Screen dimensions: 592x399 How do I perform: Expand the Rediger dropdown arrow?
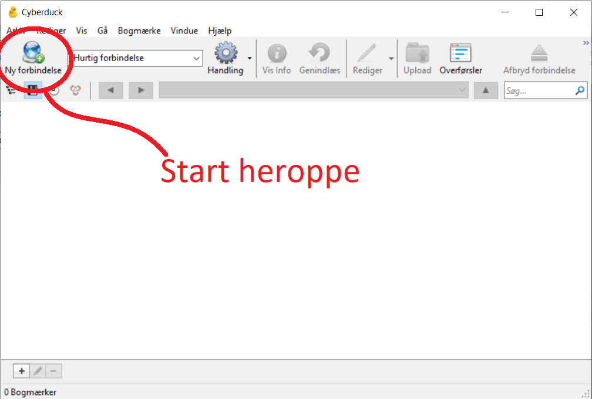[391, 59]
